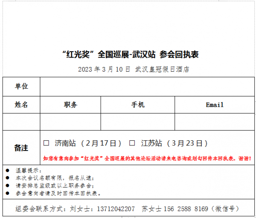Click the blank cell under Email
This screenshot has width=256, height=218.
214,122
